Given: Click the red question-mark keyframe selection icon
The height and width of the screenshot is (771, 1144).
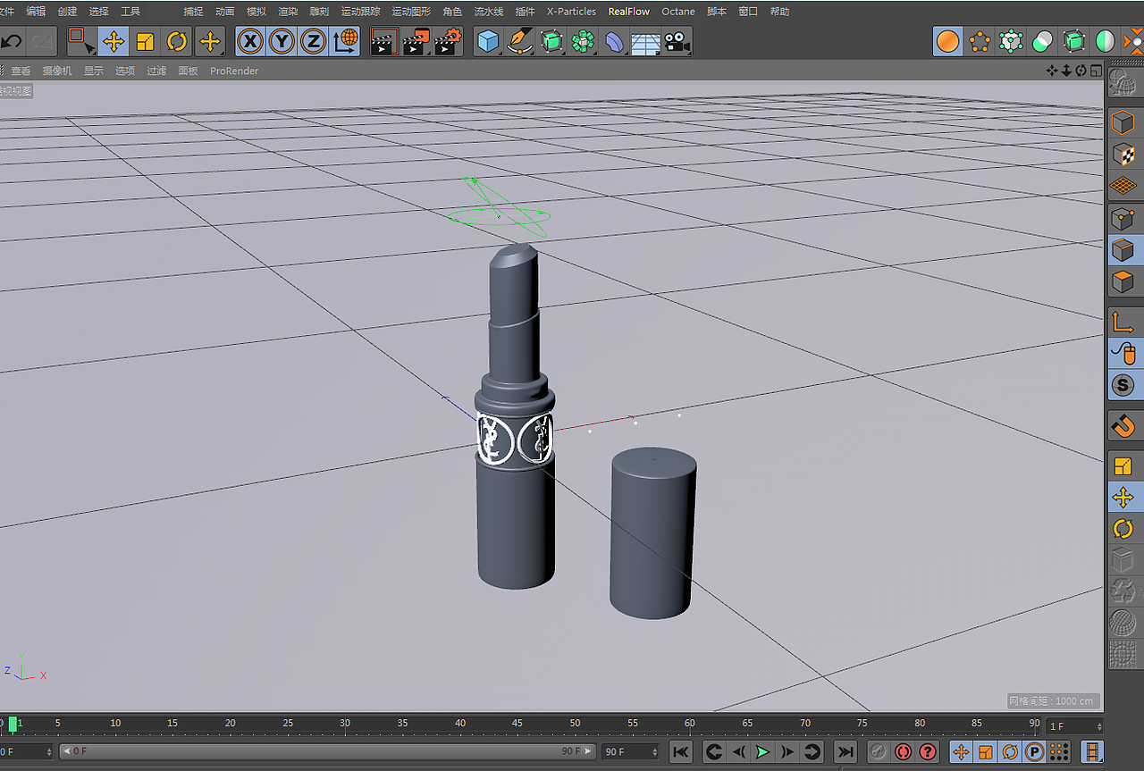Looking at the screenshot, I should pos(928,752).
